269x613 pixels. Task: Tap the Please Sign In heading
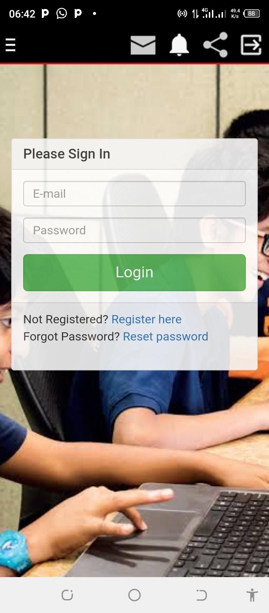point(67,154)
